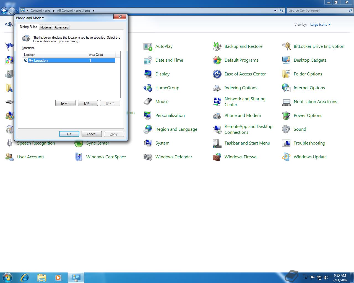Click the Action Center flag tray icon

(x=313, y=278)
